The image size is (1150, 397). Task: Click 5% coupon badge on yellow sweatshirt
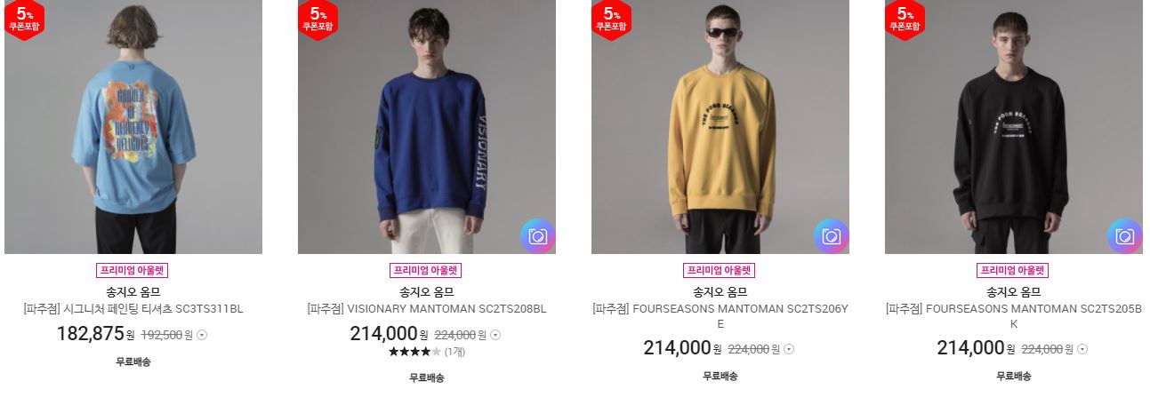[x=612, y=19]
